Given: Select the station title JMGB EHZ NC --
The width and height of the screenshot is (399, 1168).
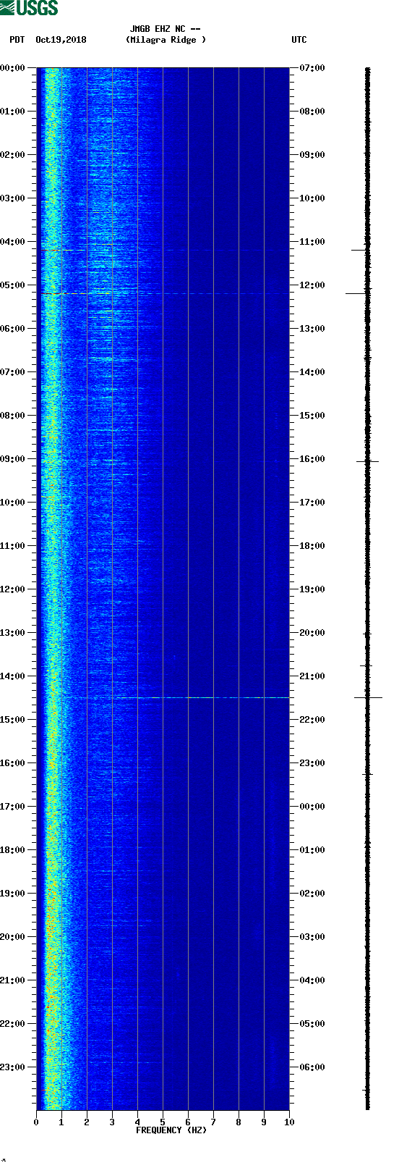Looking at the screenshot, I should point(165,29).
